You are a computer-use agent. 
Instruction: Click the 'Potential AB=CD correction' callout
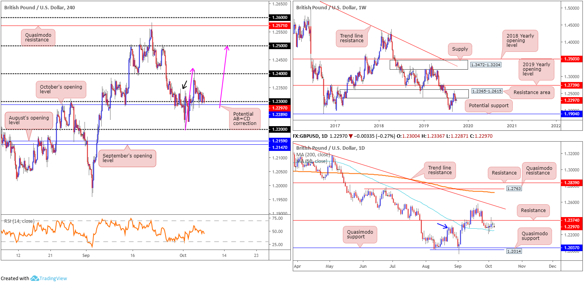[245, 119]
